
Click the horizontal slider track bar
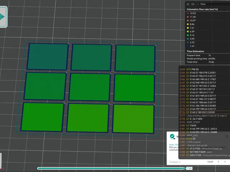point(111,168)
